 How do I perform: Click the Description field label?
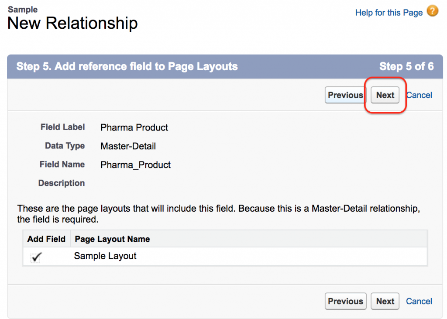62,183
